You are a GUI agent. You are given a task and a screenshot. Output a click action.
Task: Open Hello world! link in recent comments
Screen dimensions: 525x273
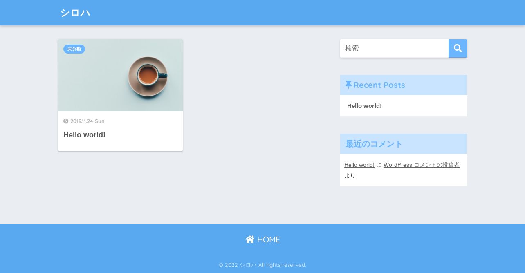tap(359, 165)
